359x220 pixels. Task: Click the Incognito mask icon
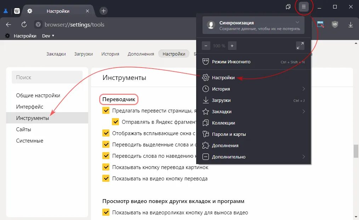pos(206,62)
